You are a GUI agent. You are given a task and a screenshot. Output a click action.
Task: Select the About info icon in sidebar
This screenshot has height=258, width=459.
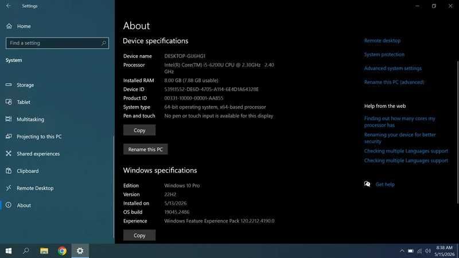9,205
